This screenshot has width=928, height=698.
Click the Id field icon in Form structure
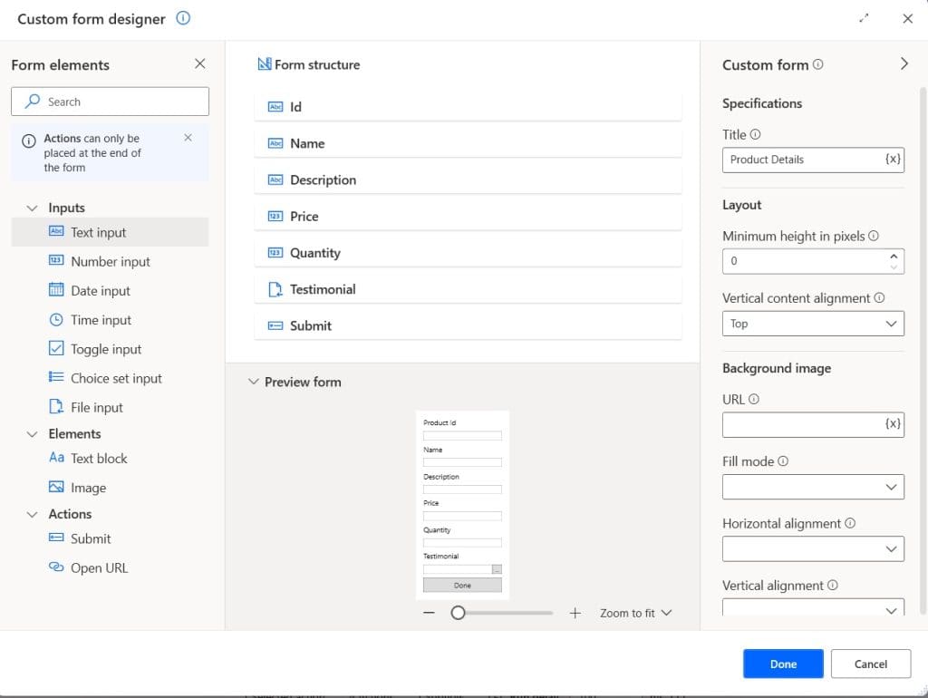tap(275, 107)
